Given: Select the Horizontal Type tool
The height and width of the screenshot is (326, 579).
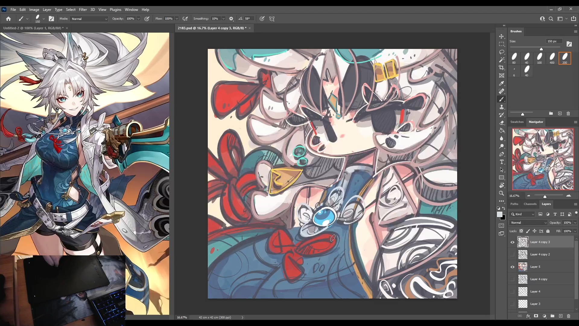Looking at the screenshot, I should point(501,162).
